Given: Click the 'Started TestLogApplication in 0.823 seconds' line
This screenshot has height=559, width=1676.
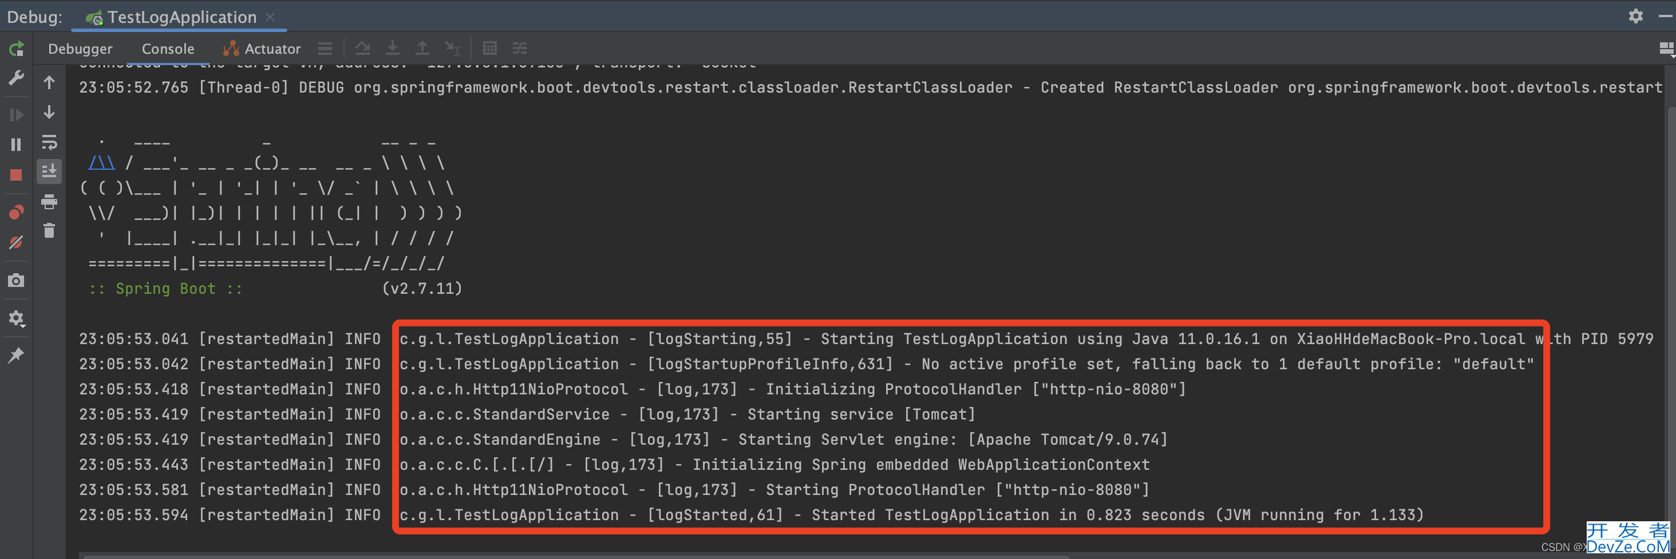Looking at the screenshot, I should point(752,516).
